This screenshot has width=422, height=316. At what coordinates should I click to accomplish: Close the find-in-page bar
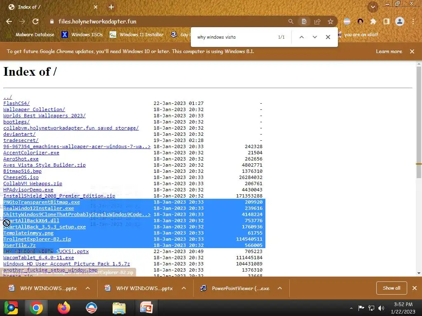point(328,37)
